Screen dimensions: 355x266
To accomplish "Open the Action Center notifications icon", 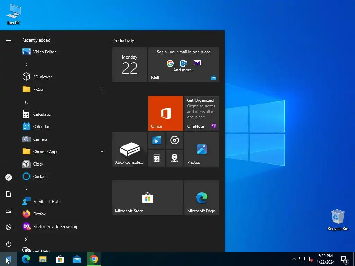I will point(344,259).
